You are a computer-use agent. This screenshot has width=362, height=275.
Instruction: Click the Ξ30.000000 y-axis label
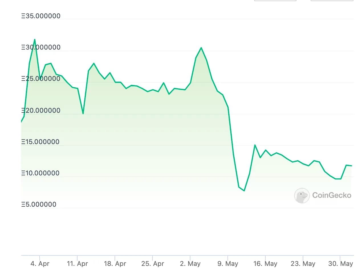coord(41,48)
